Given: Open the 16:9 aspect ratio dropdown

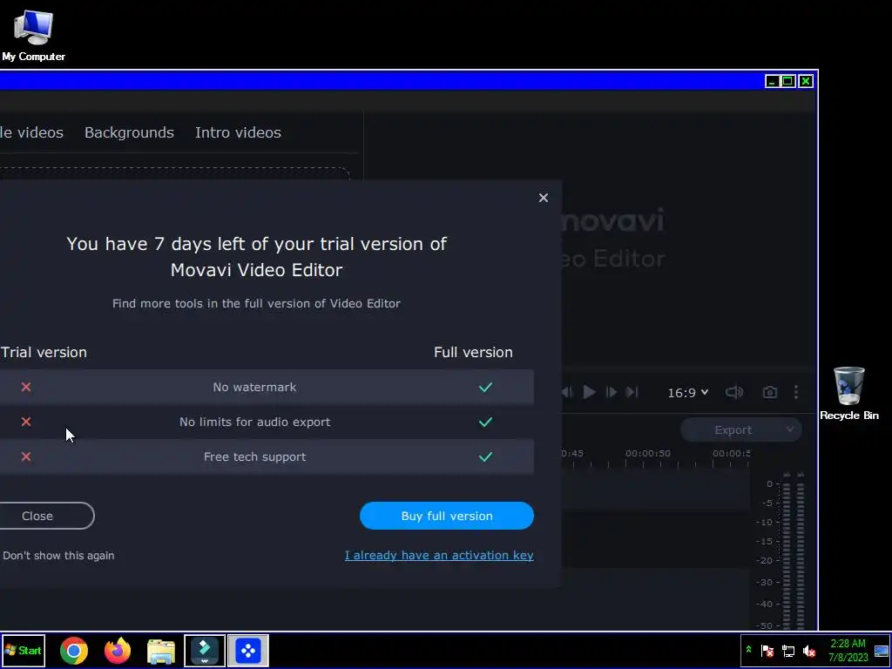Looking at the screenshot, I should [x=688, y=393].
